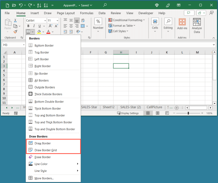Toggle Wrap Text button
218x183 pixels.
click(83, 20)
